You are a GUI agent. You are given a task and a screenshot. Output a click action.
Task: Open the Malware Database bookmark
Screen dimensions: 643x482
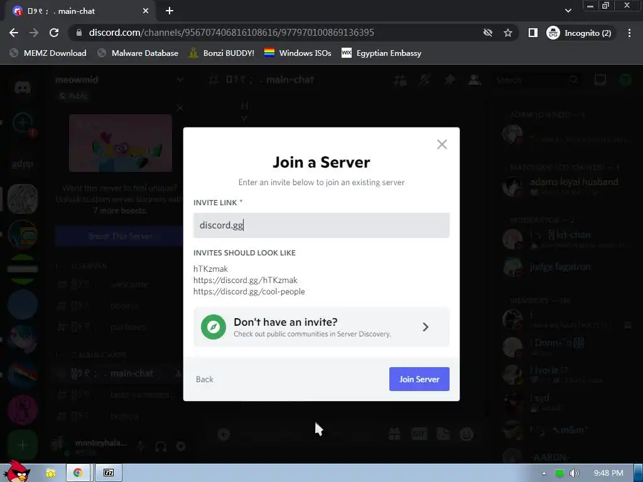tap(138, 53)
